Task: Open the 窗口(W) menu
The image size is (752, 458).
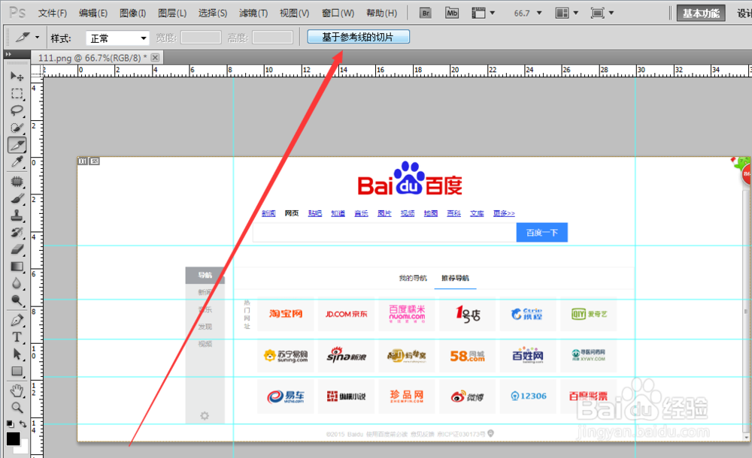Action: pyautogui.click(x=338, y=13)
